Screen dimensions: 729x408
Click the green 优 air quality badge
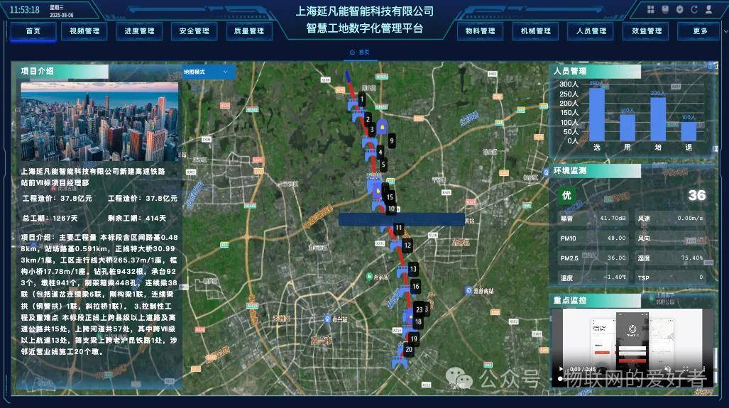(566, 196)
